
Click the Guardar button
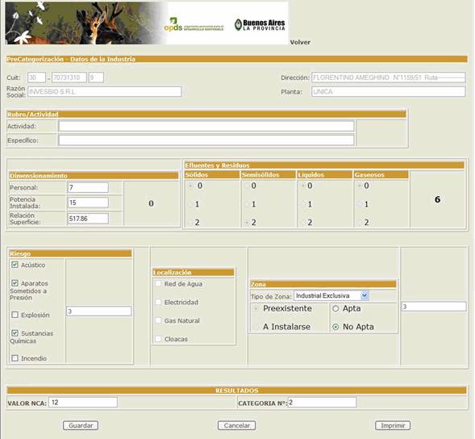tap(81, 425)
